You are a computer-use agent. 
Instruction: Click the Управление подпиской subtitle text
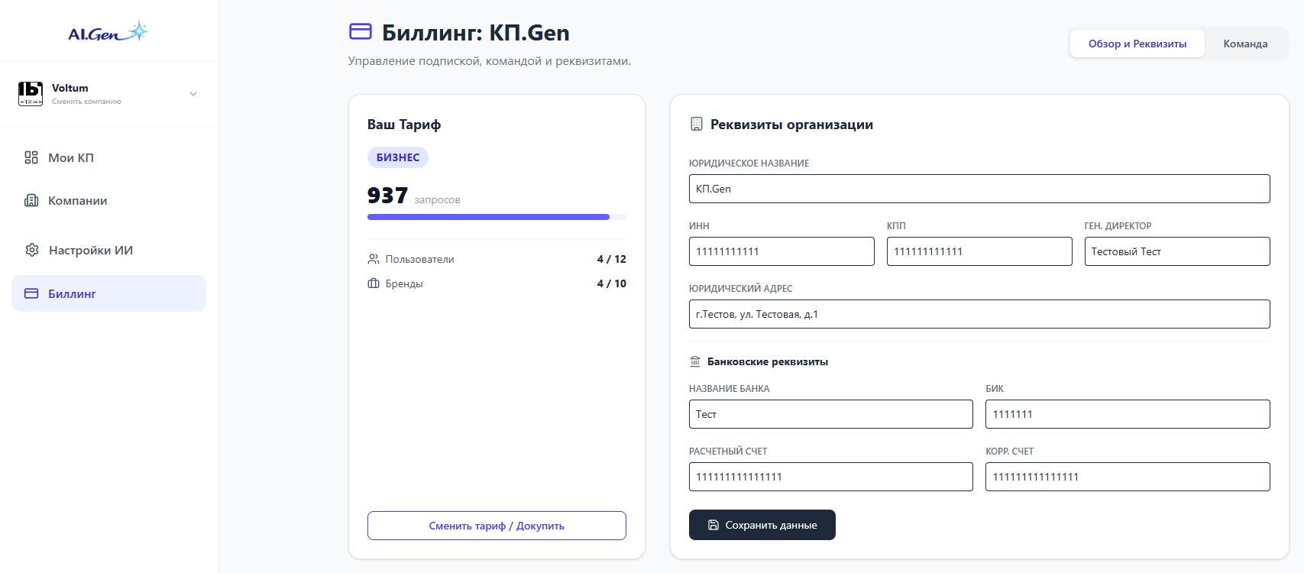coord(490,61)
